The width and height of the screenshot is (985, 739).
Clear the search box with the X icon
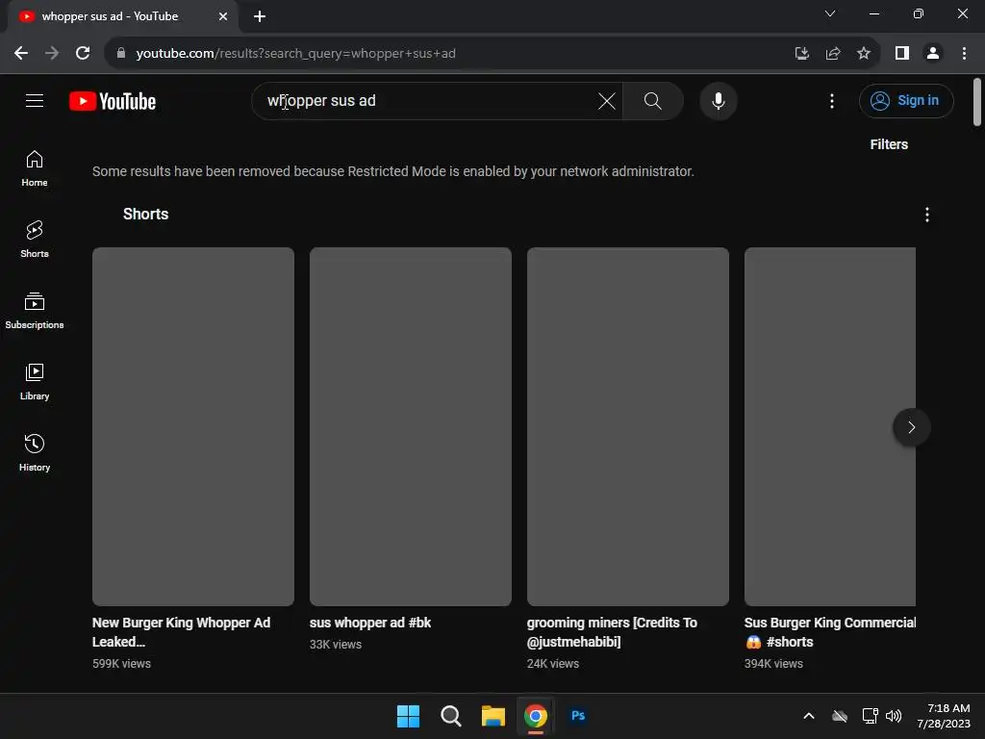[606, 100]
